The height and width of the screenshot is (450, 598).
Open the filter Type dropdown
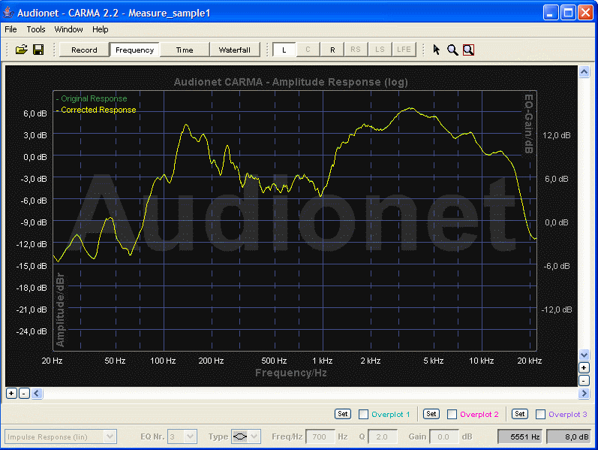(x=245, y=436)
